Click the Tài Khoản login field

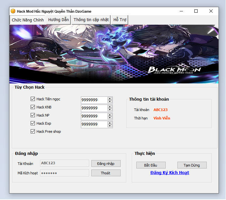[x=65, y=163]
